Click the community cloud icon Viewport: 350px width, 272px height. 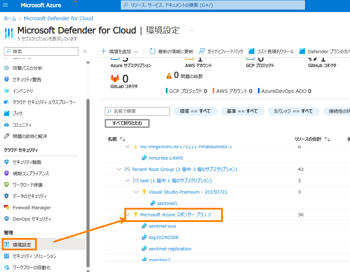[x=6, y=125]
